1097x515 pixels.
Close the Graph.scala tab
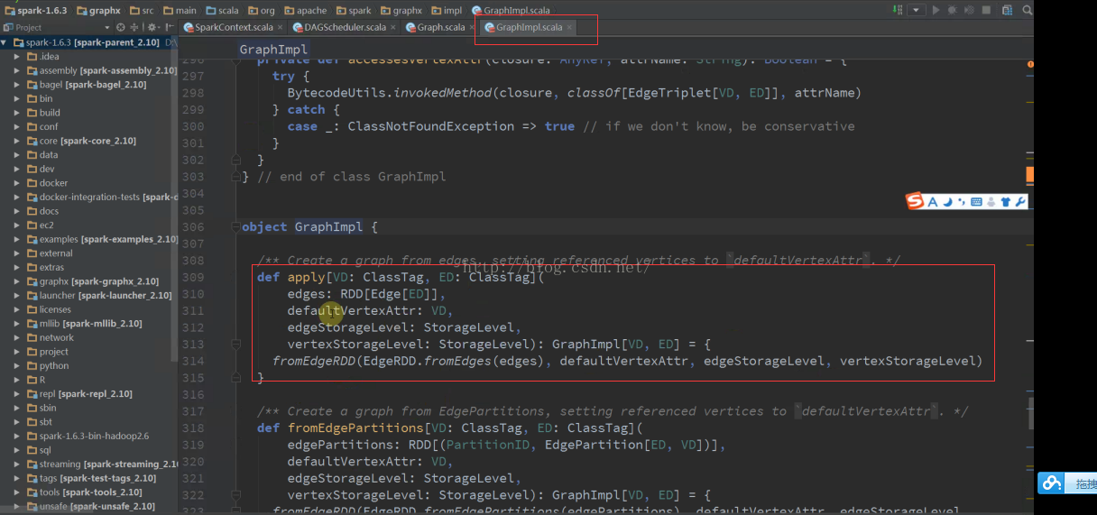pos(472,27)
